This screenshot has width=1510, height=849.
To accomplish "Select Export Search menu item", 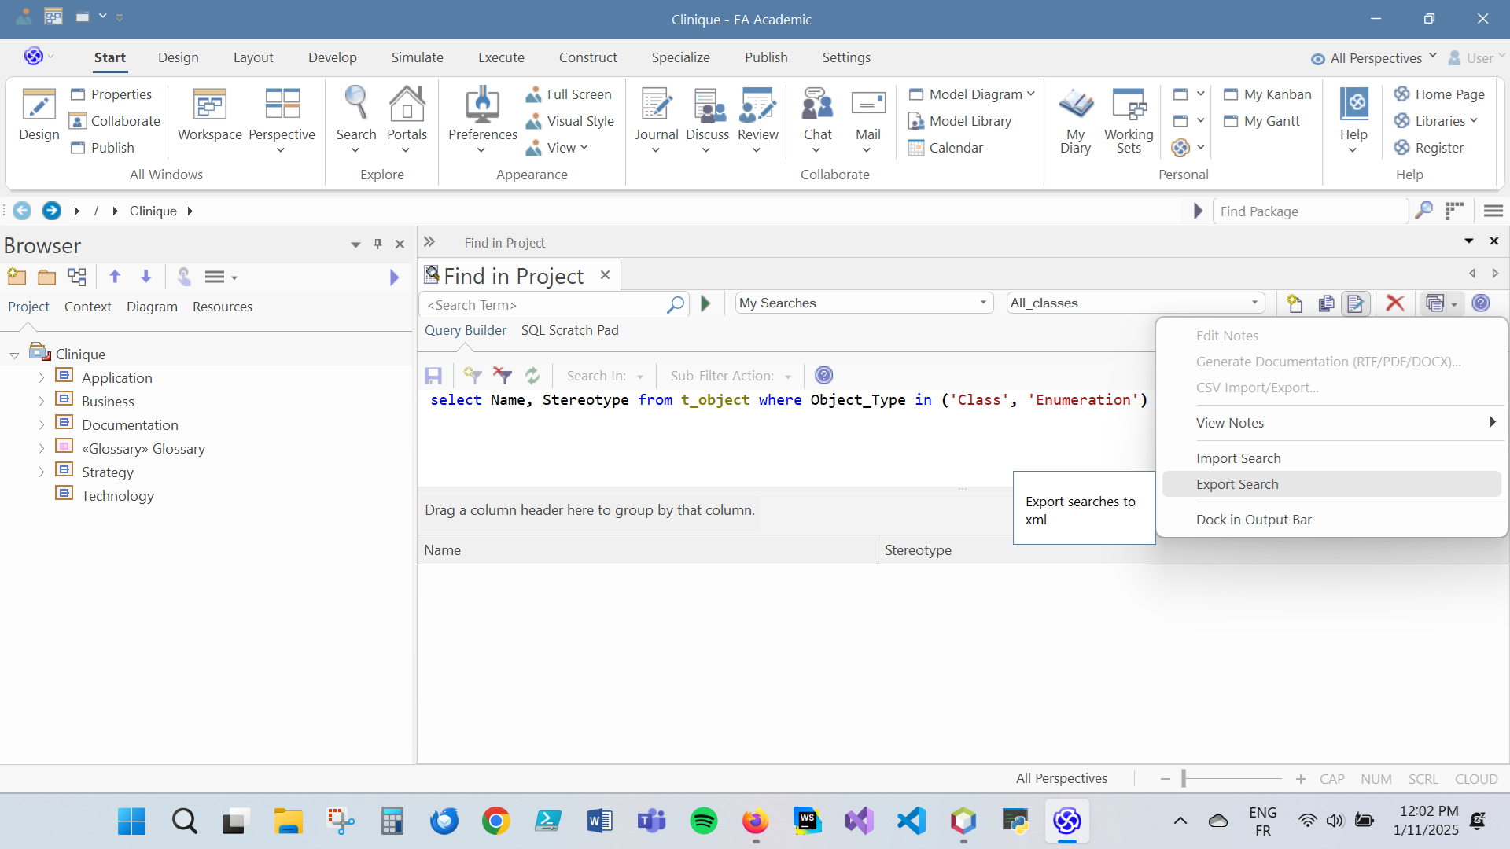I will (x=1331, y=484).
